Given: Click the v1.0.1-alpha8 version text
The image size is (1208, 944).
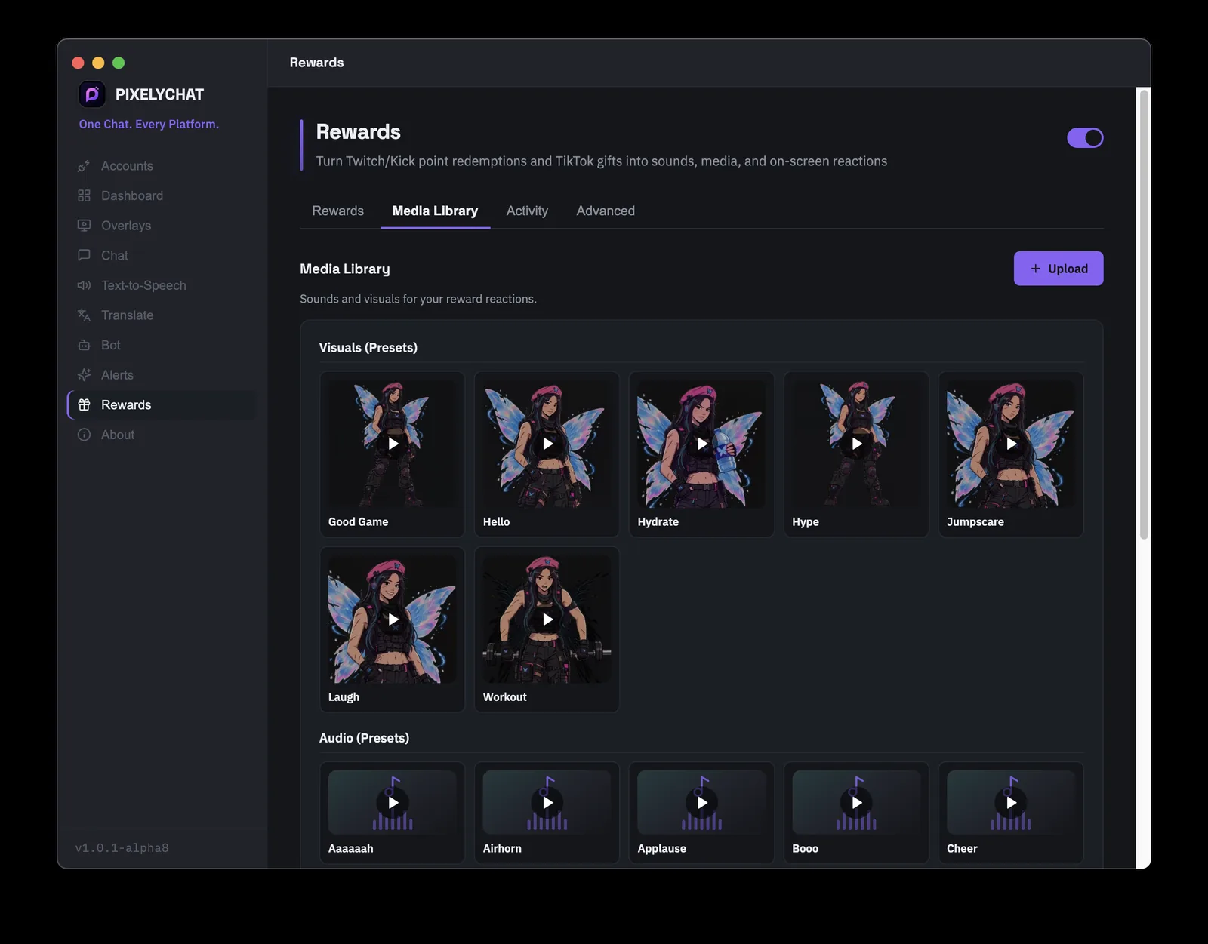Looking at the screenshot, I should tap(122, 848).
